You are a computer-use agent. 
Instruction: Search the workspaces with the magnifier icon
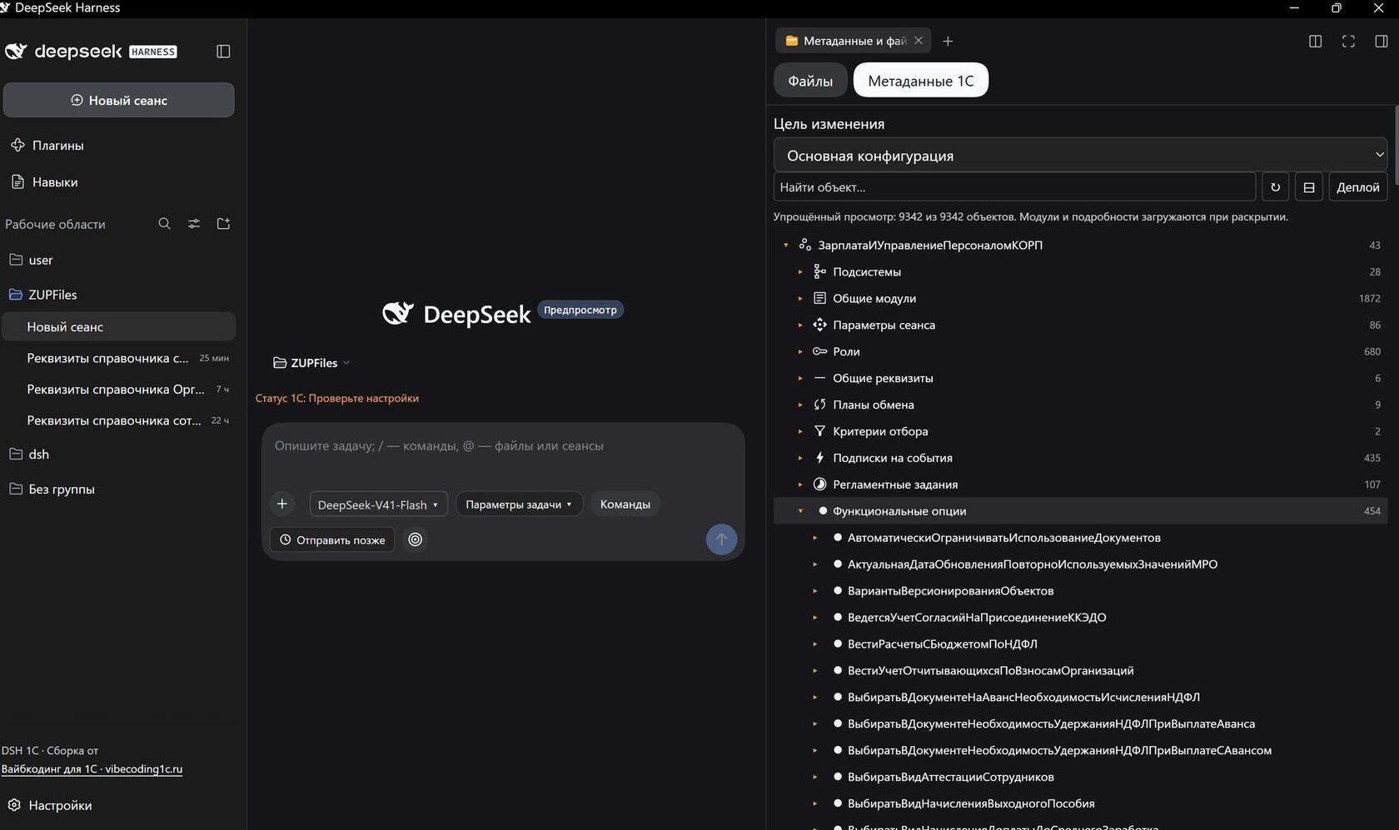(x=165, y=224)
